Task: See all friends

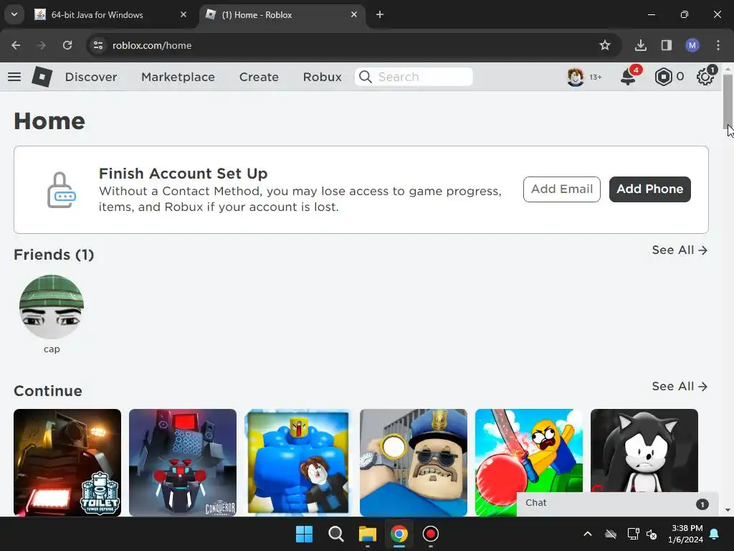Action: click(680, 250)
